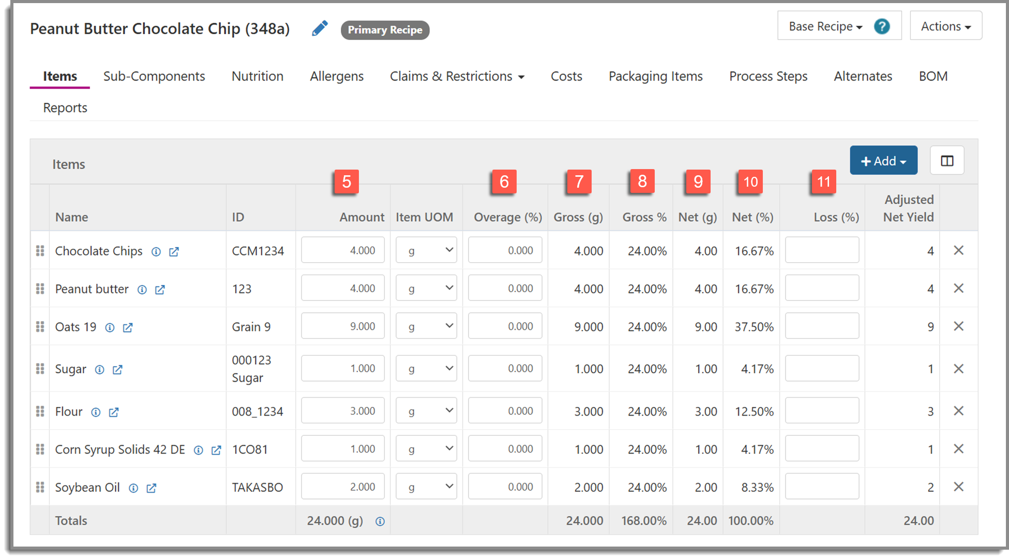Click Loss (%) field for Sugar
This screenshot has width=1009, height=560.
click(x=822, y=369)
